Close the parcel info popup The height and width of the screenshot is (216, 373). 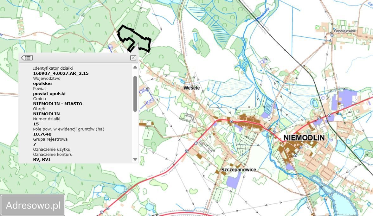coord(133,58)
